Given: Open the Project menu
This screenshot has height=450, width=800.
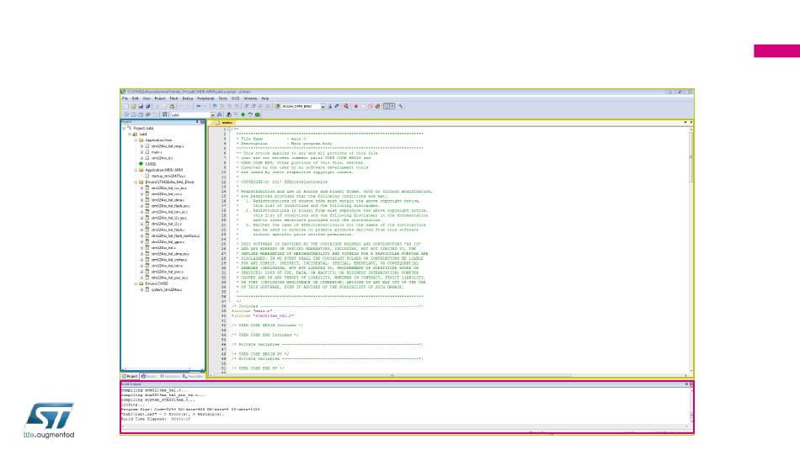Looking at the screenshot, I should pyautogui.click(x=160, y=98).
